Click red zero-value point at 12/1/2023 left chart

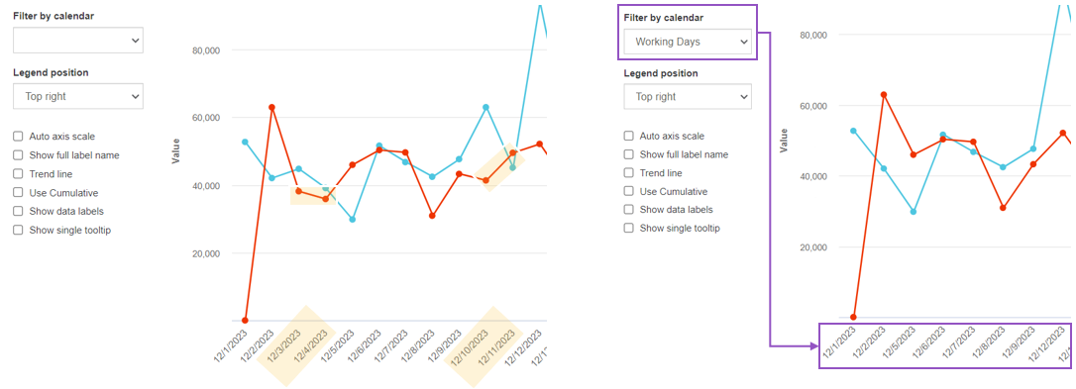pyautogui.click(x=245, y=321)
